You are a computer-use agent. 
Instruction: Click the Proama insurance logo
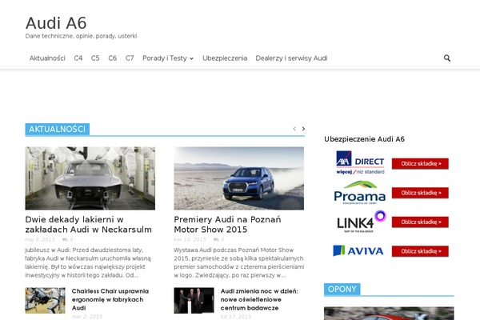[x=359, y=193]
